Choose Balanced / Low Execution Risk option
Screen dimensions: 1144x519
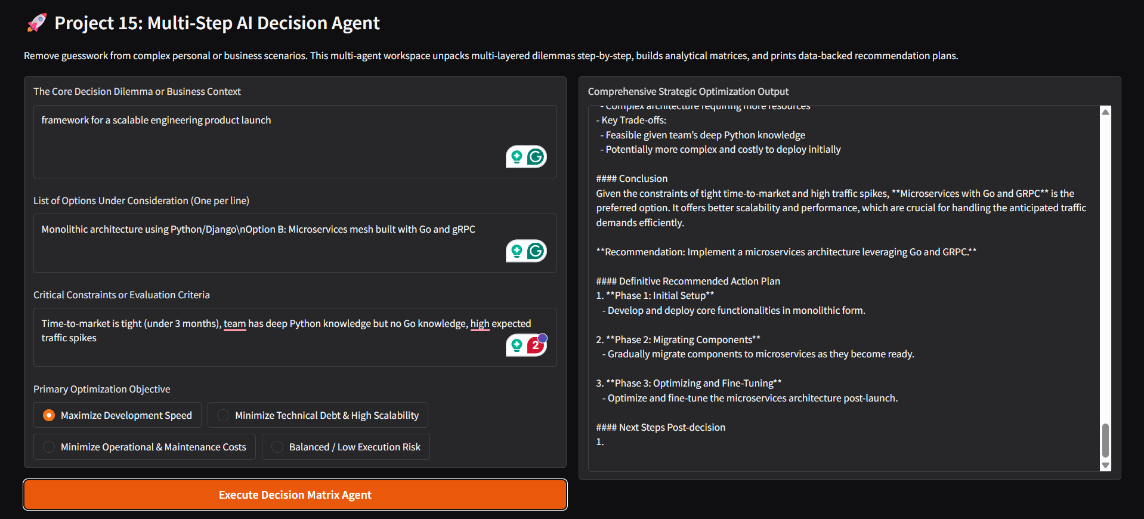tap(346, 447)
